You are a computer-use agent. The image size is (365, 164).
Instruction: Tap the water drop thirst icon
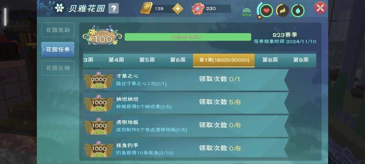298,11
